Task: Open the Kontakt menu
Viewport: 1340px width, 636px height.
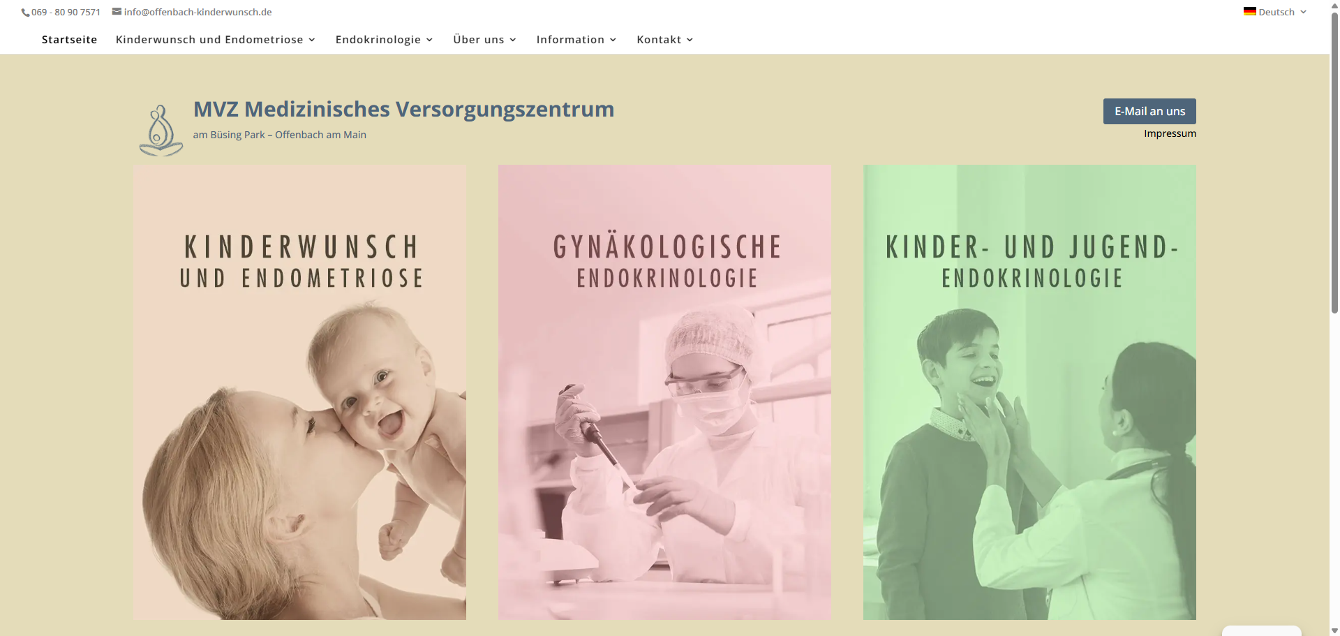Action: tap(664, 40)
